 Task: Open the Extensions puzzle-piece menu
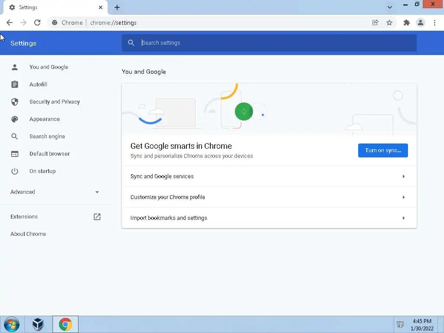coord(407,23)
